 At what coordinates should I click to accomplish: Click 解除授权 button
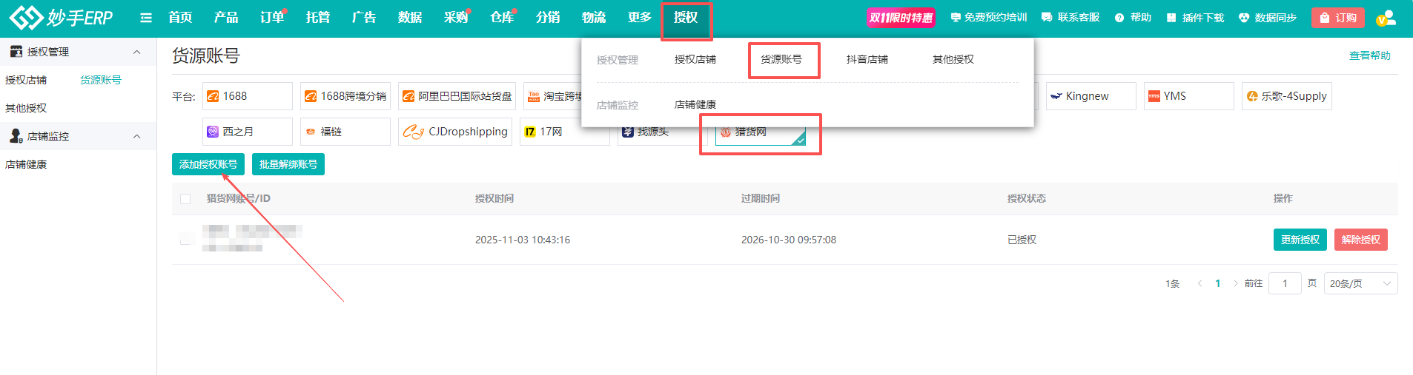(1361, 240)
